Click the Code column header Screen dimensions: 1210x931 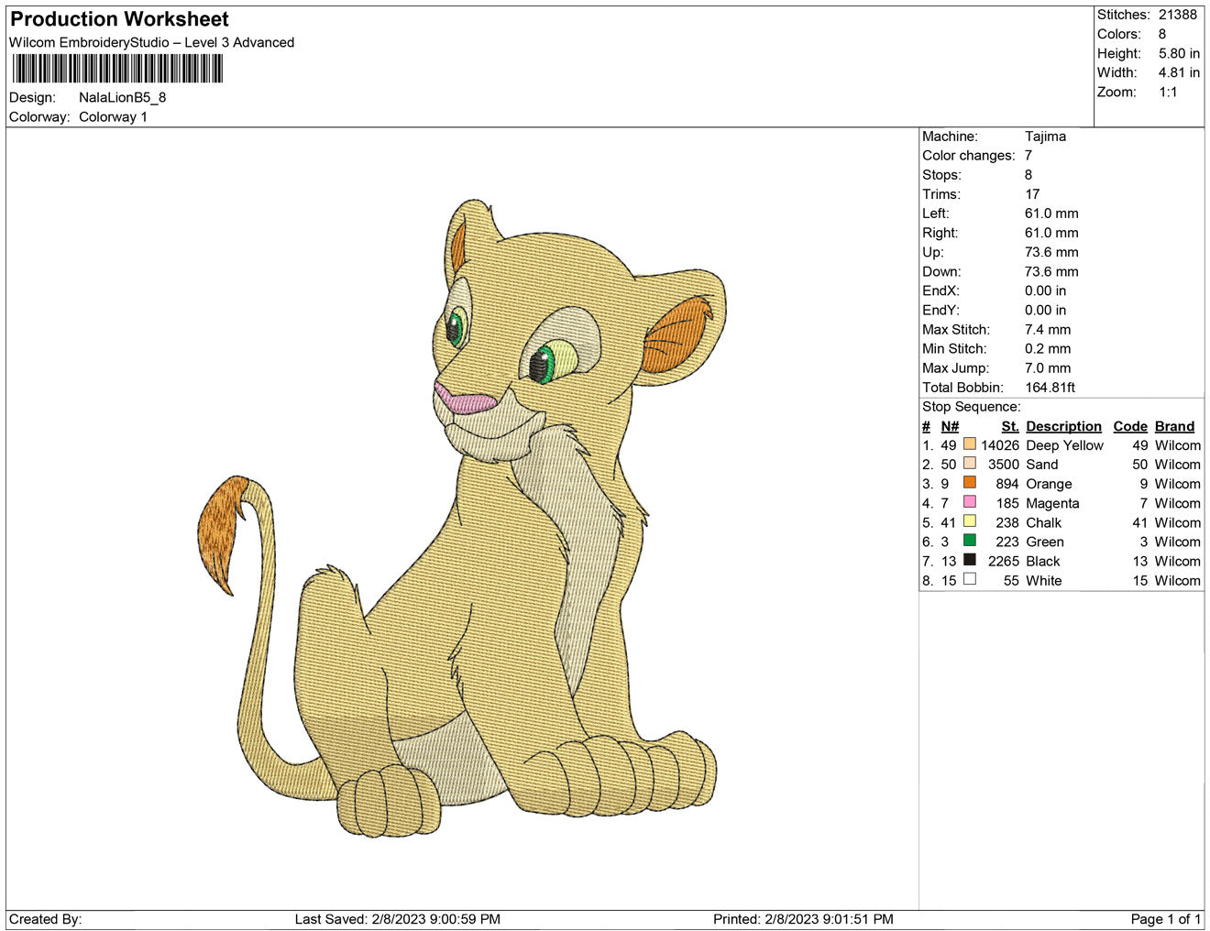(x=1130, y=426)
